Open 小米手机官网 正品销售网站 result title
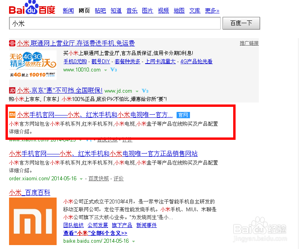This screenshot has height=249, width=304. point(103,154)
